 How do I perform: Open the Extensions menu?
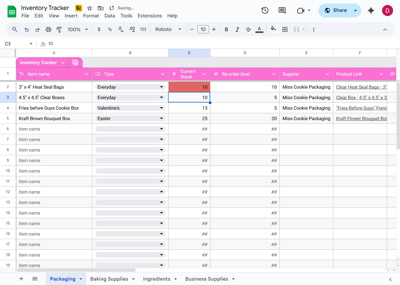(x=150, y=16)
